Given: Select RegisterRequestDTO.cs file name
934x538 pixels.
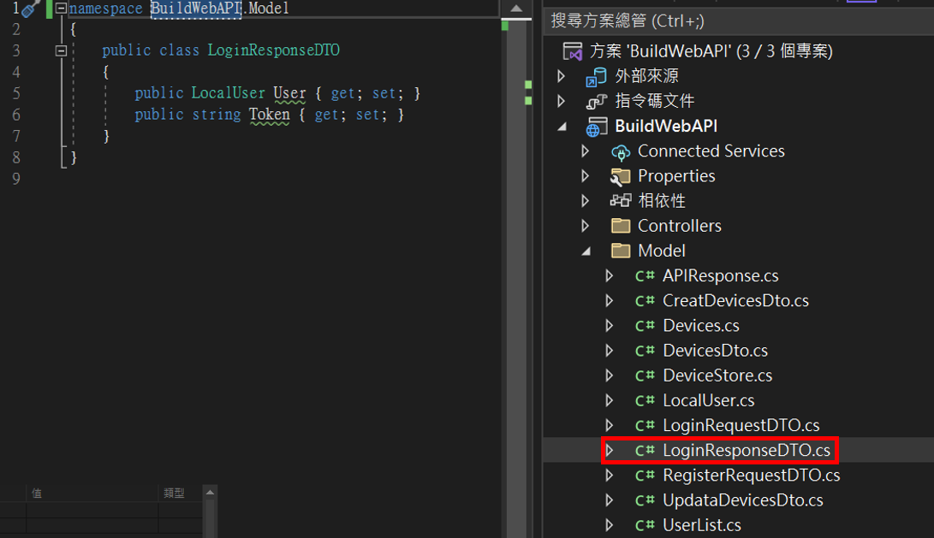Looking at the screenshot, I should point(752,476).
